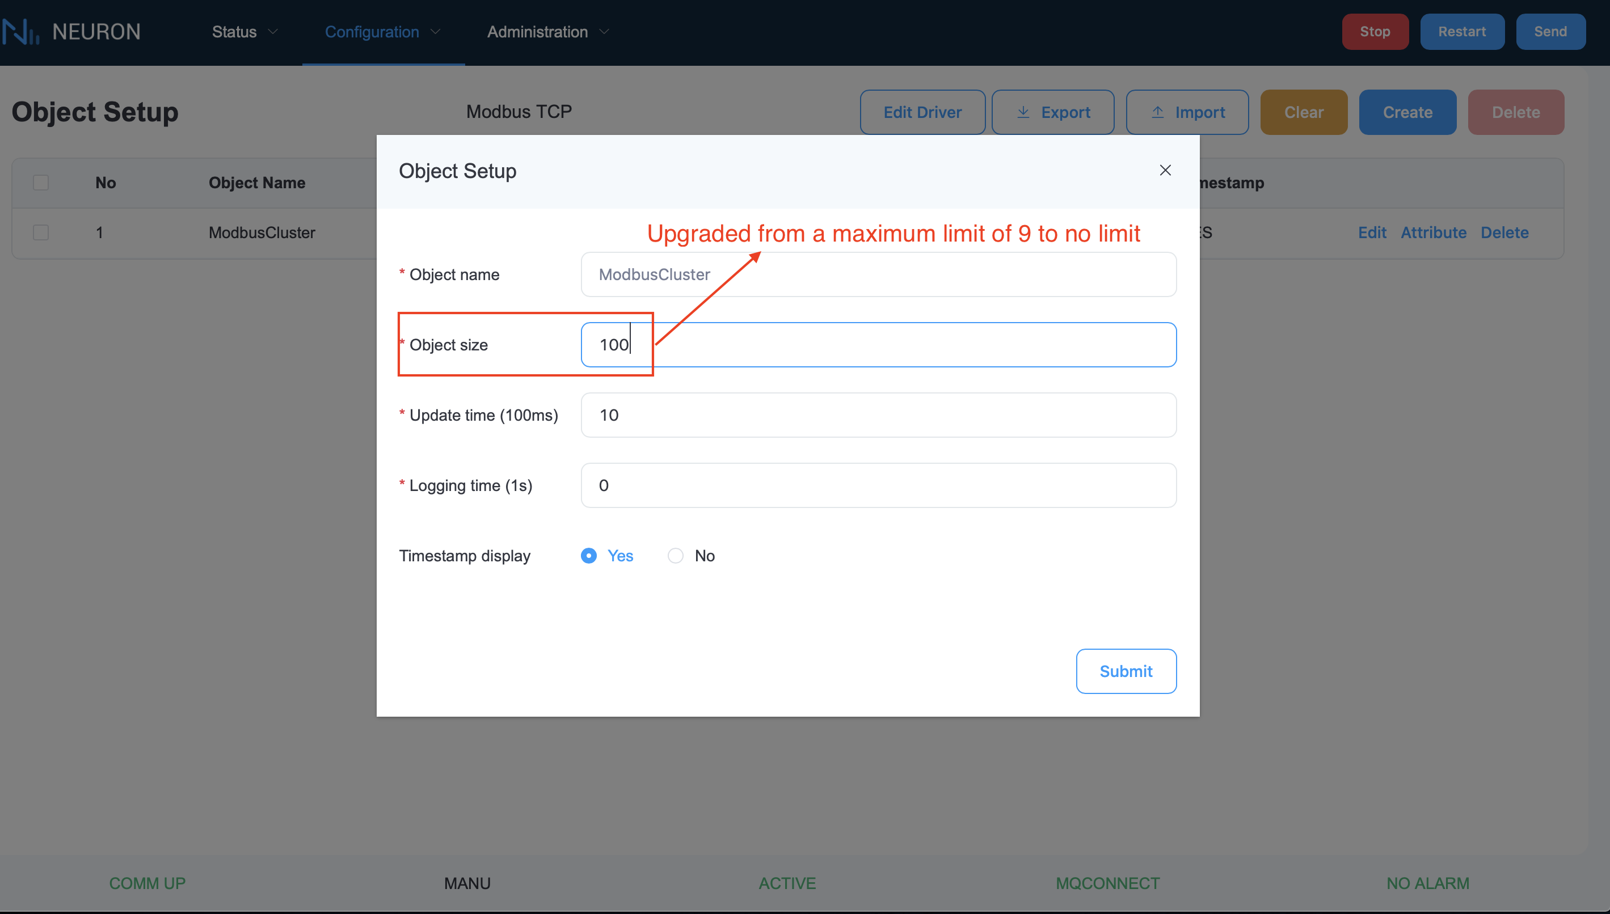Click the download icon on the Export button

tap(1023, 112)
